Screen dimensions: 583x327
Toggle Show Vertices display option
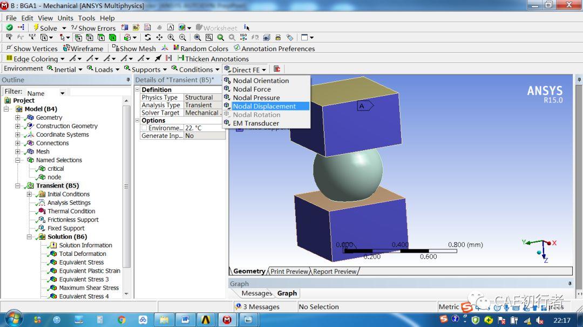(32, 48)
